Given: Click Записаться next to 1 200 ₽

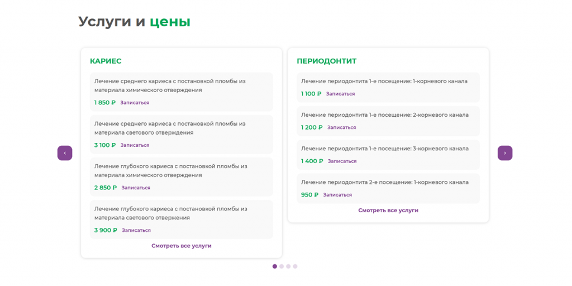Looking at the screenshot, I should (x=341, y=127).
